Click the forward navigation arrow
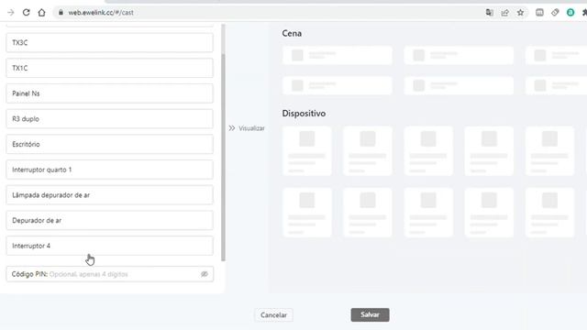The image size is (587, 330). pyautogui.click(x=10, y=12)
